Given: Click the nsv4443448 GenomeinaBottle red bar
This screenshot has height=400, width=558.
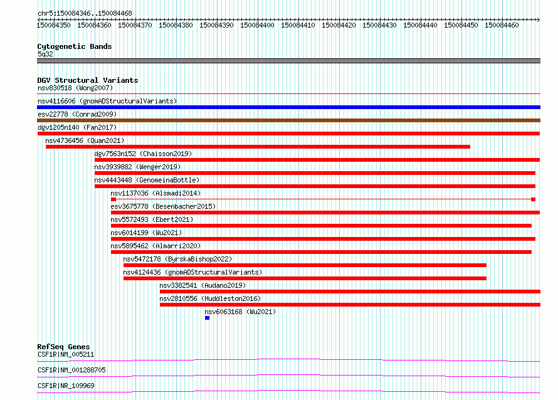Looking at the screenshot, I should point(315,186).
